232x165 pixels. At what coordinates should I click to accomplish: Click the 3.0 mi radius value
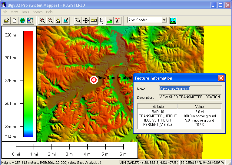tap(200, 112)
